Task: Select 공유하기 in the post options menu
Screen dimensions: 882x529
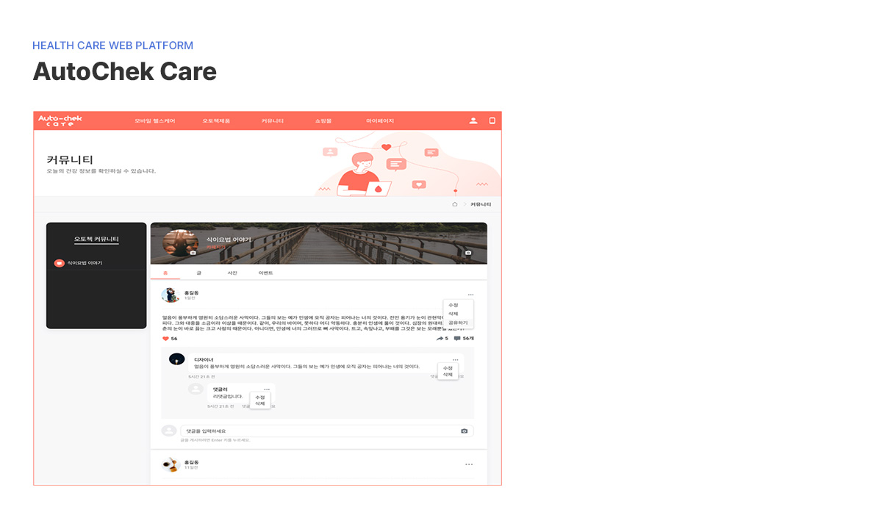Action: [x=458, y=323]
